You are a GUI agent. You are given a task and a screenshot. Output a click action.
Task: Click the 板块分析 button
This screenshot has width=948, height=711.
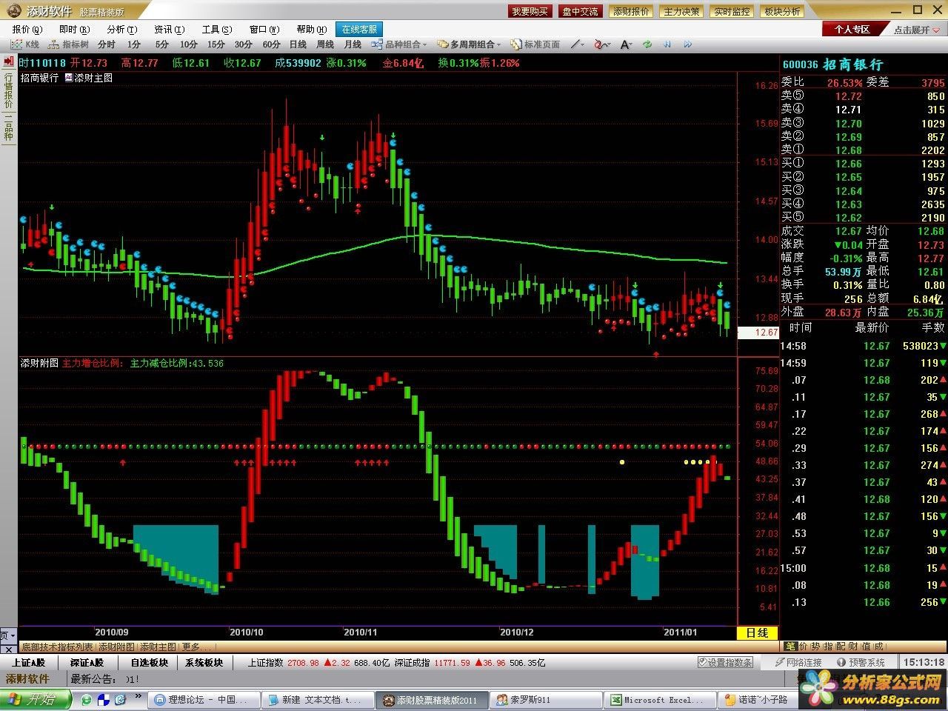(x=782, y=11)
